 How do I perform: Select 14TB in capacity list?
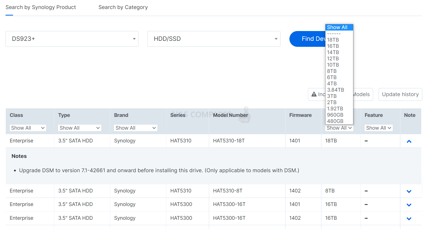[x=339, y=52]
